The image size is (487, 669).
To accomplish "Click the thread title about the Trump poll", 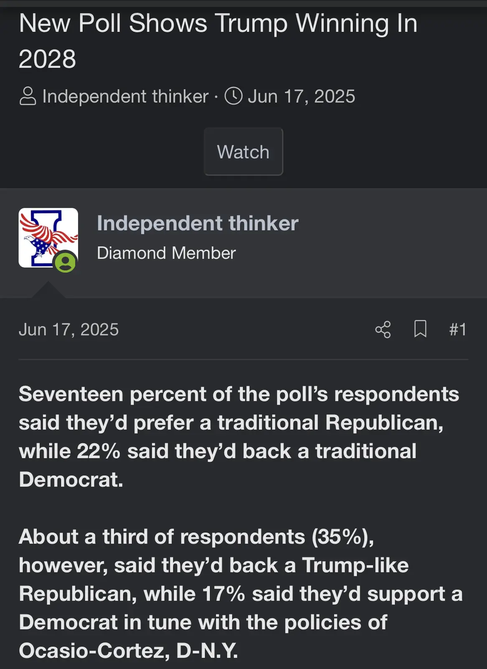I will pyautogui.click(x=218, y=41).
